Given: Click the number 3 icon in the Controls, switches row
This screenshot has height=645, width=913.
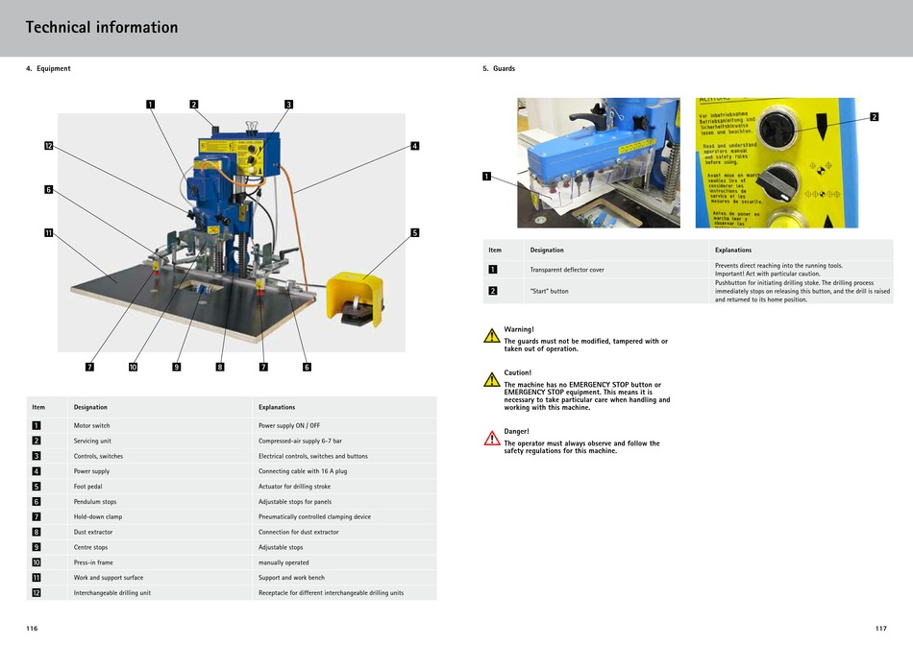Looking at the screenshot, I should click(x=37, y=455).
